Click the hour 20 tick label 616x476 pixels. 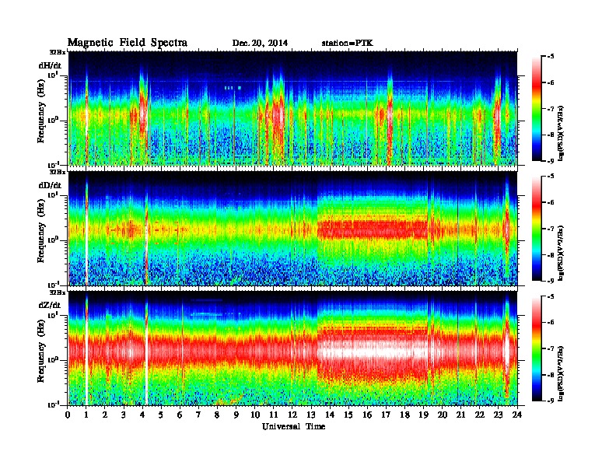tap(443, 415)
